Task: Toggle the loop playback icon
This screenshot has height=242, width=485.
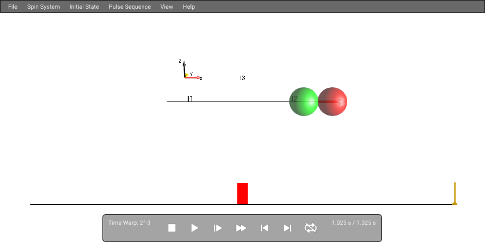Action: pyautogui.click(x=311, y=228)
